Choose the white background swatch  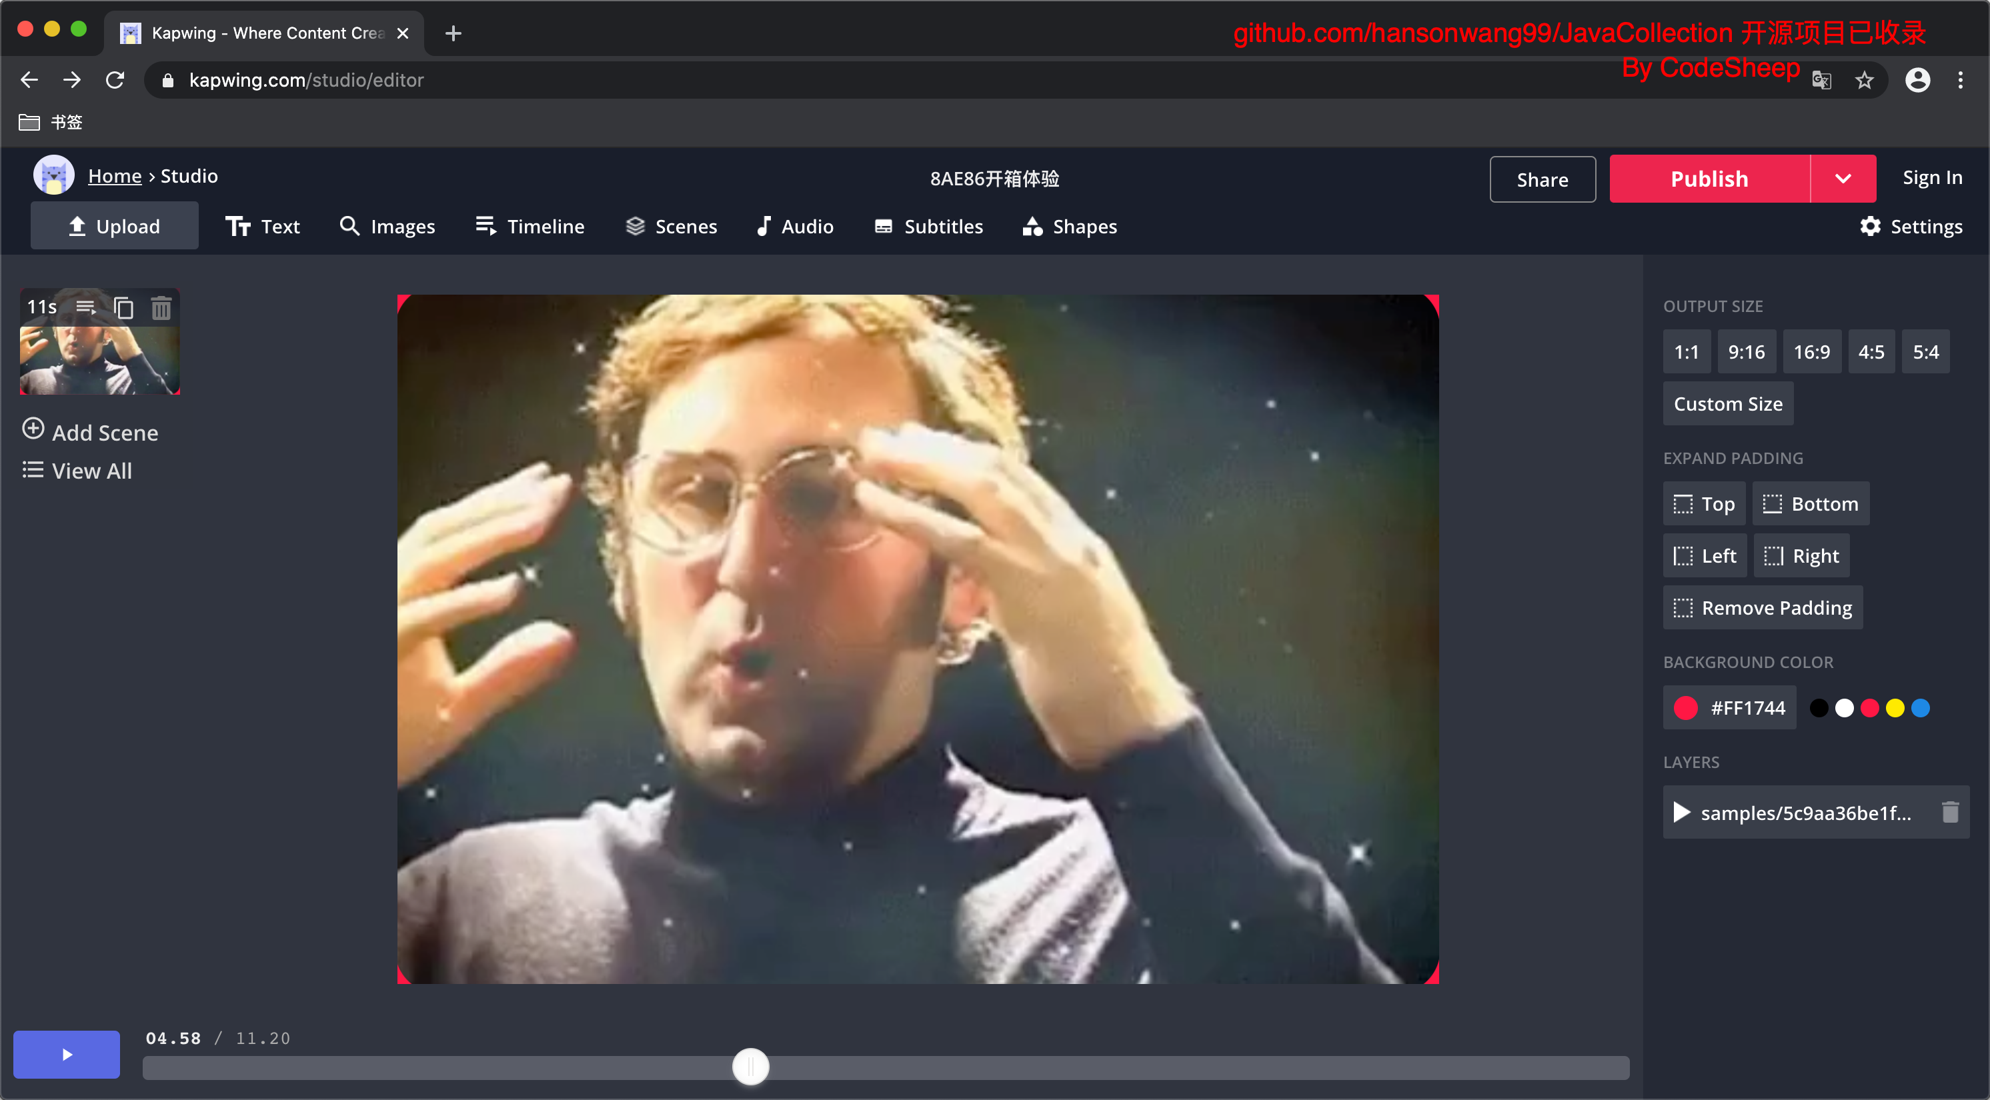[1844, 707]
